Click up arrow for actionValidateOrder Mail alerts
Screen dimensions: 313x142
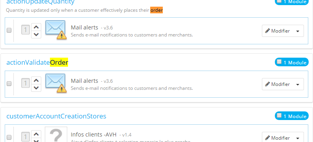36,80
